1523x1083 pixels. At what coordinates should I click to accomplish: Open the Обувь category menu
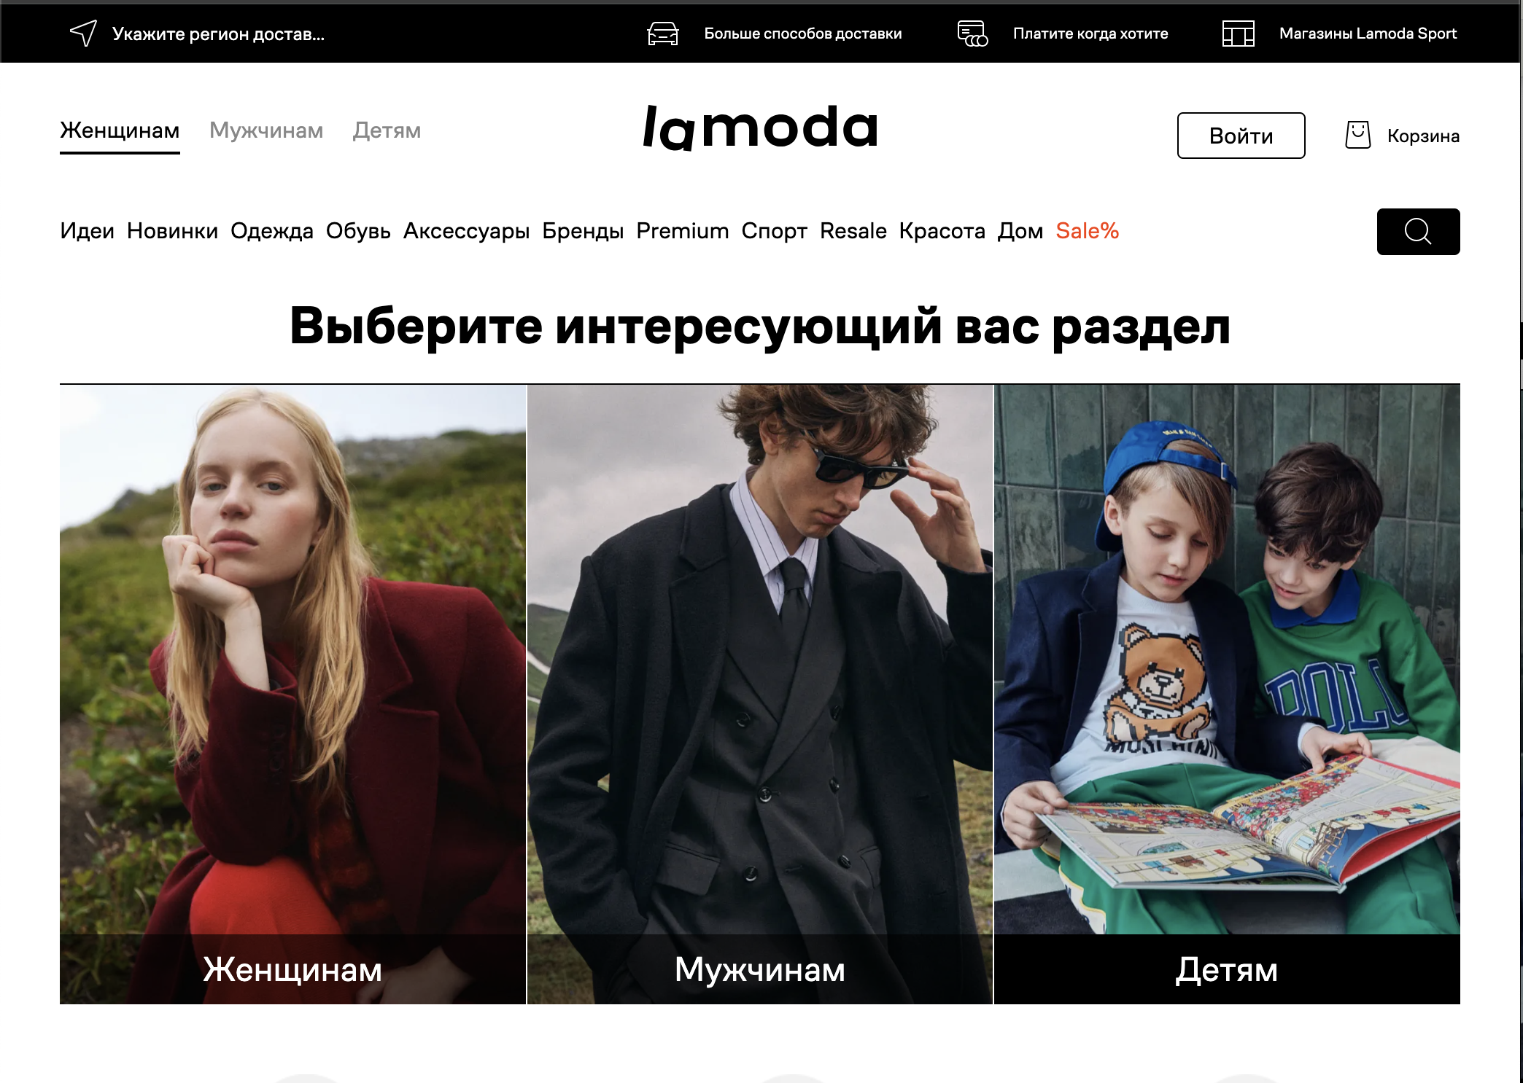pos(358,231)
